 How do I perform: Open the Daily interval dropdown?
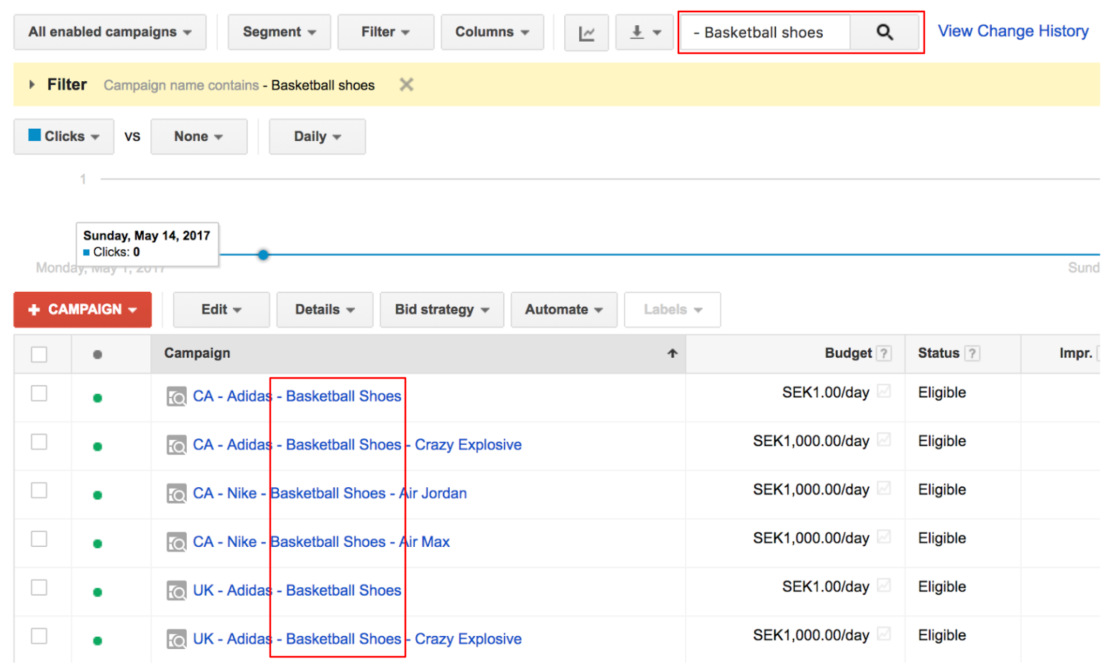coord(317,137)
